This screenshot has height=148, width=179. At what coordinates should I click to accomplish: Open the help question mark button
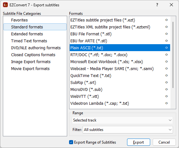[x=157, y=5]
